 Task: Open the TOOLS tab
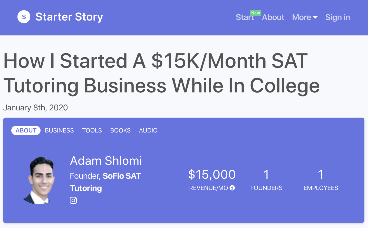click(x=92, y=130)
